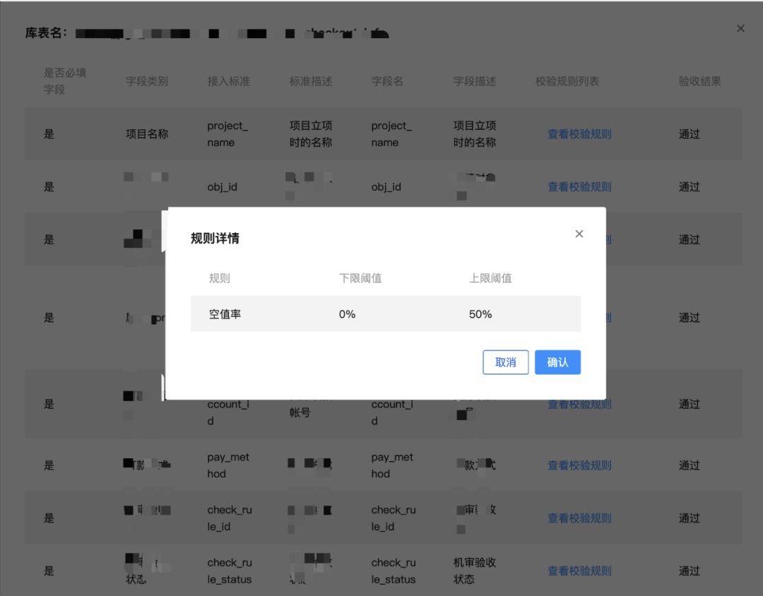
Task: Click the 验收结果 column header
Action: point(699,81)
